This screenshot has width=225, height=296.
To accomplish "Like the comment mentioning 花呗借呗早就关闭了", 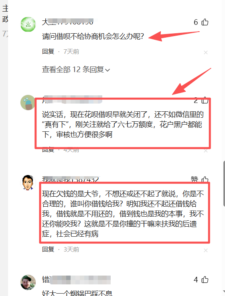I will (205, 100).
